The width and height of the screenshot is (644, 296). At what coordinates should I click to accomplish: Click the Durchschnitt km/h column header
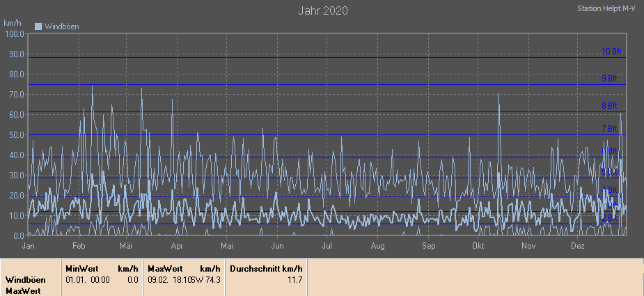[x=266, y=268]
